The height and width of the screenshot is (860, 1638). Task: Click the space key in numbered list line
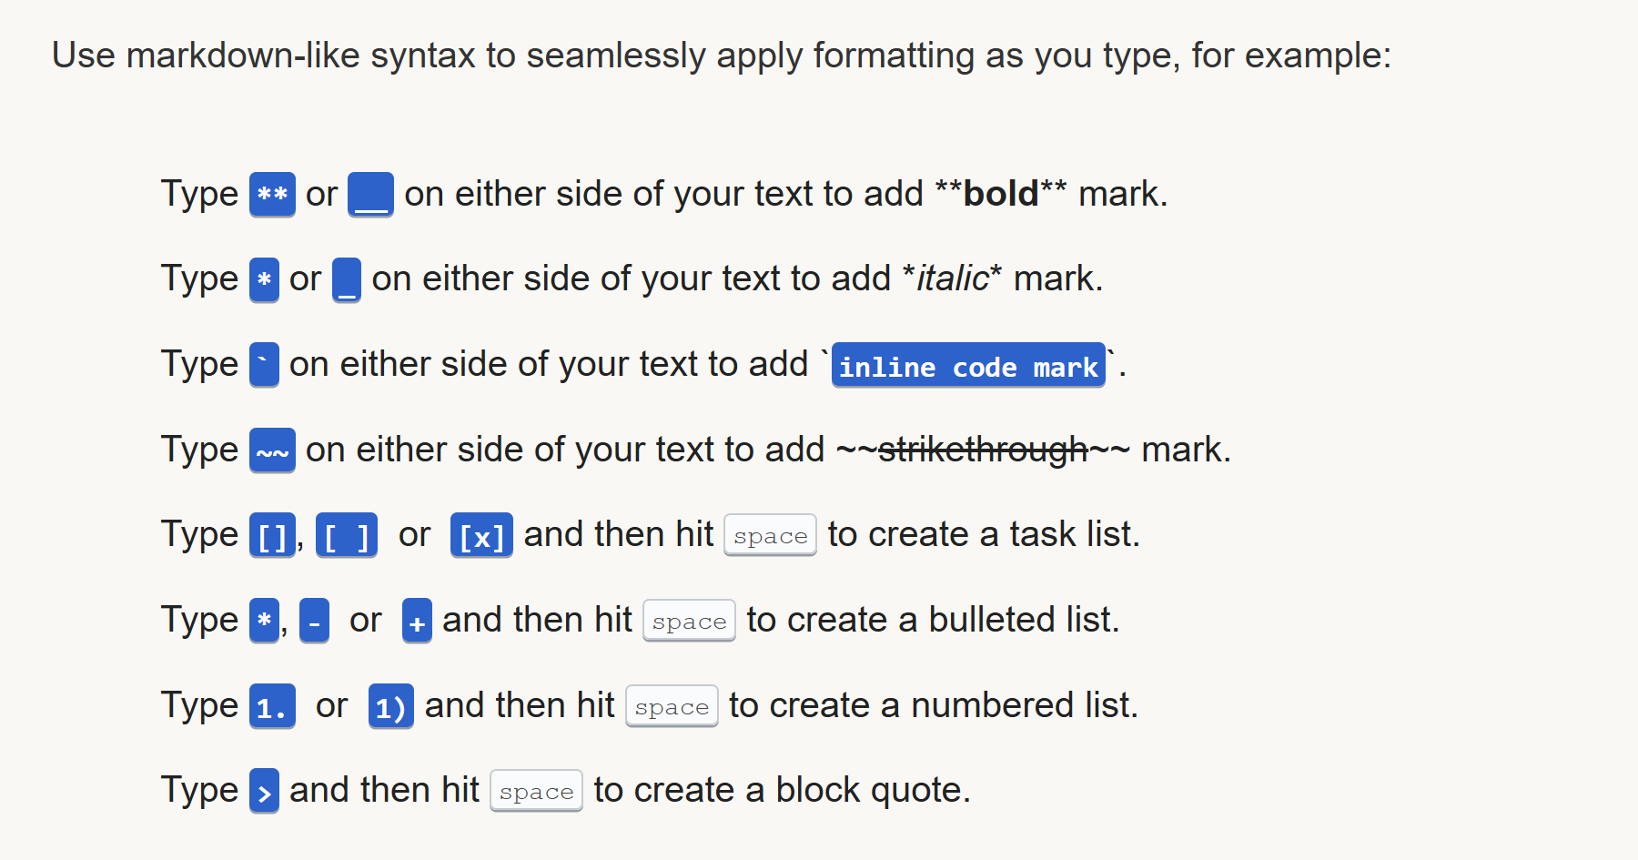pos(672,706)
